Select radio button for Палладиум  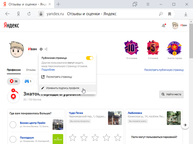[x=13, y=139]
